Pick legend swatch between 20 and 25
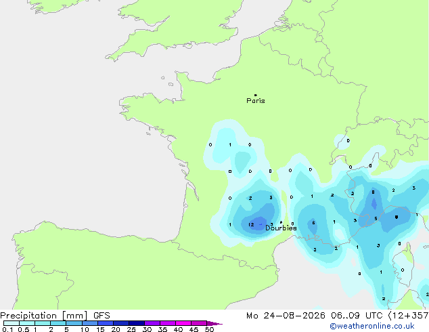 [x=121, y=323]
